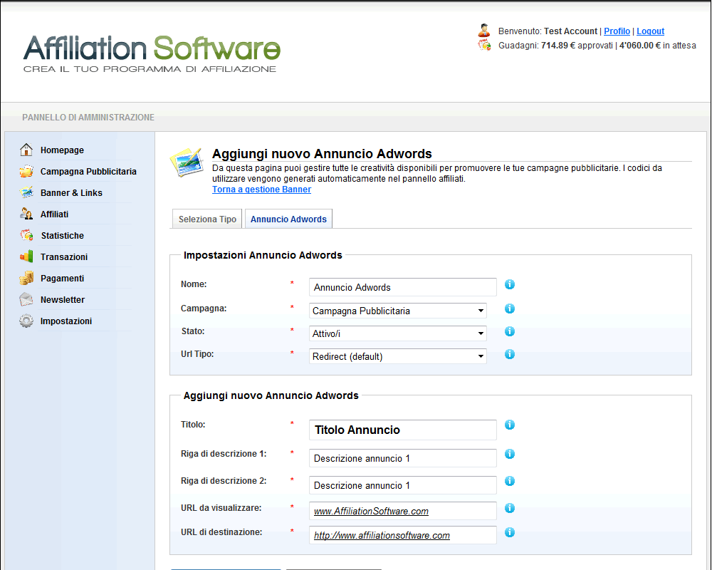
Task: Click the Campagna Pubblicitaria folder icon
Action: 26,171
